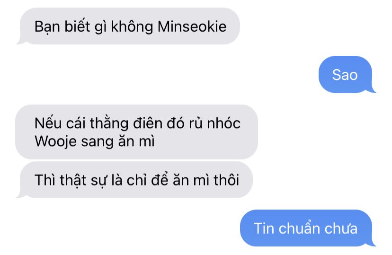Screen dimensions: 392x255
Task: Click the word 'Bạn' starting first message
Action: pyautogui.click(x=47, y=27)
